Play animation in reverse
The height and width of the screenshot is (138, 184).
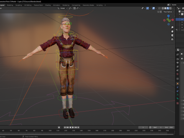click(70, 127)
